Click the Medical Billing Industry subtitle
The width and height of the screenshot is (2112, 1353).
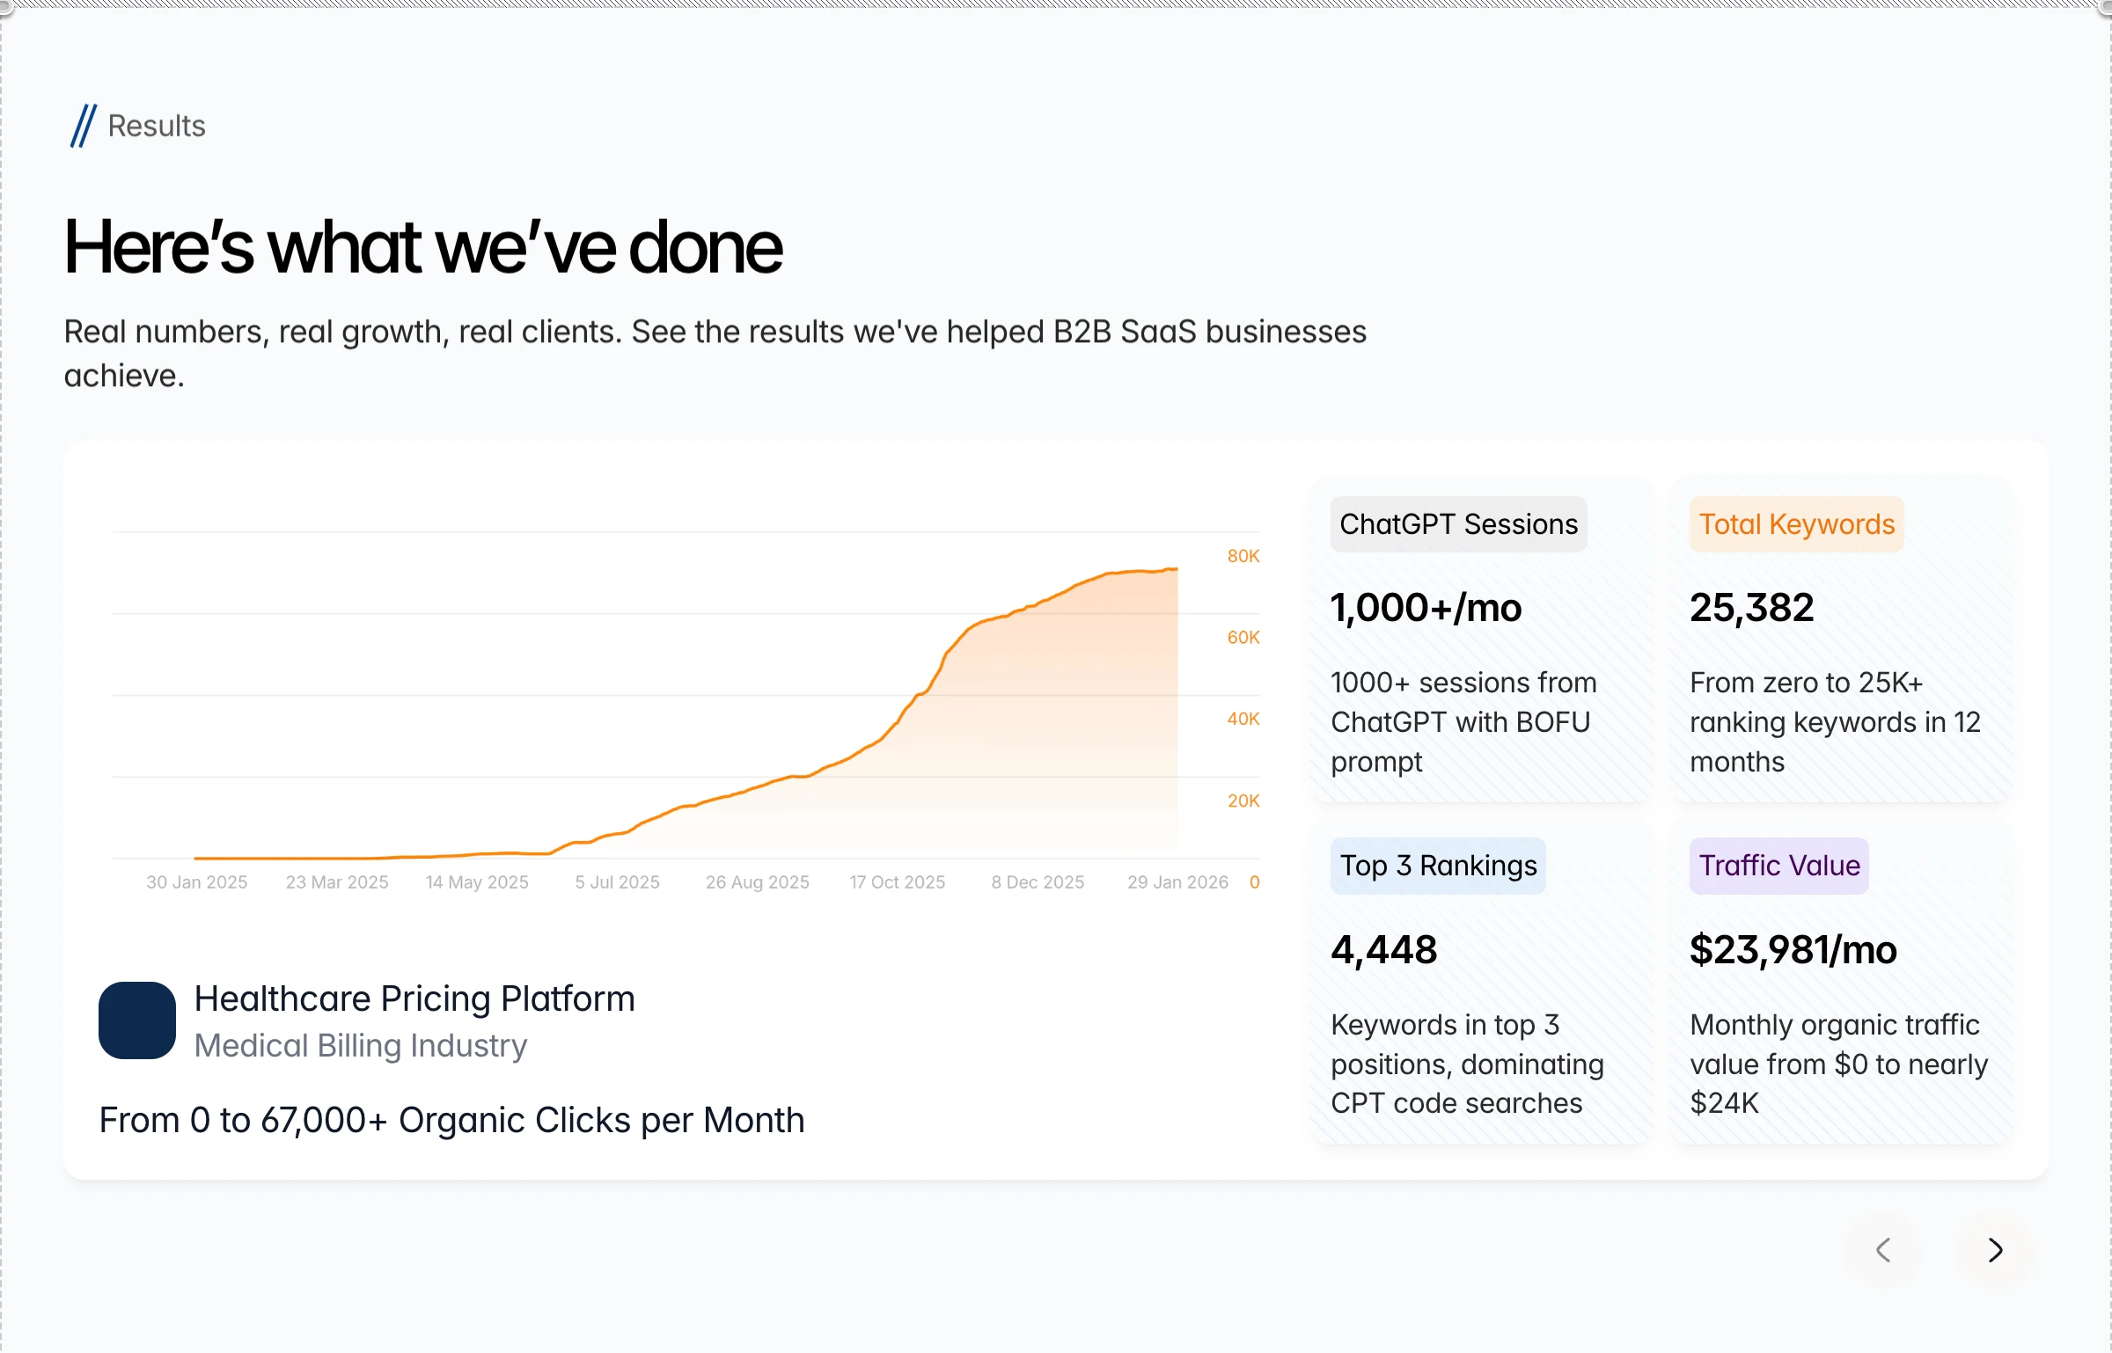361,1045
